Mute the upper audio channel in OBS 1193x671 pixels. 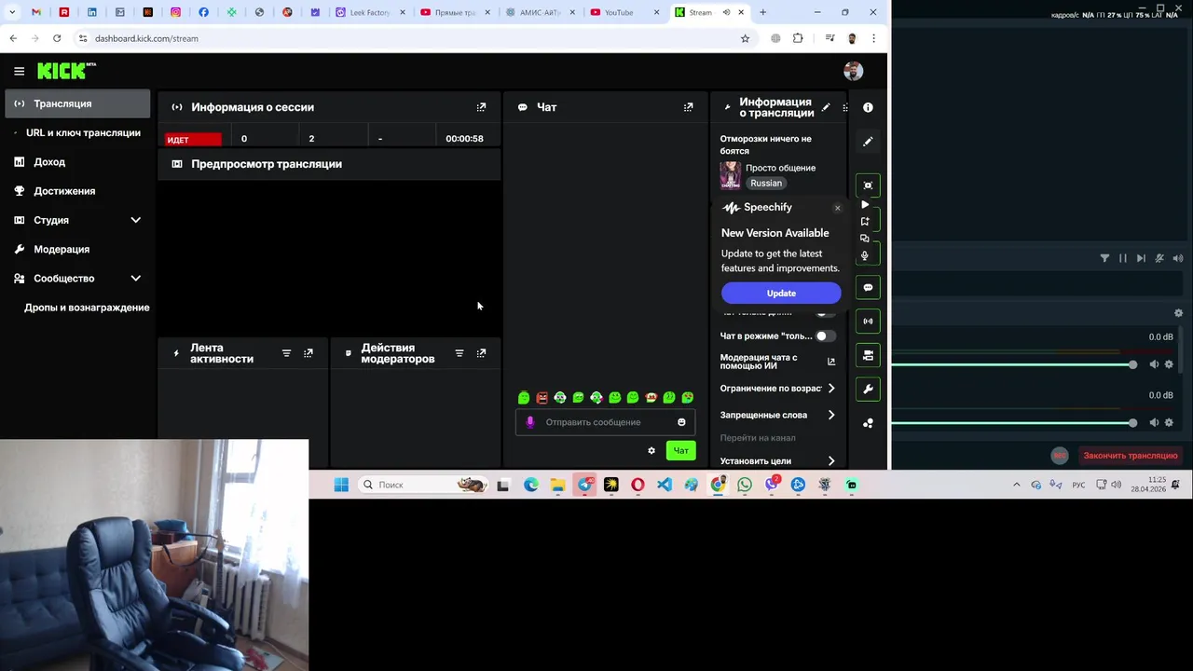[x=1154, y=364]
